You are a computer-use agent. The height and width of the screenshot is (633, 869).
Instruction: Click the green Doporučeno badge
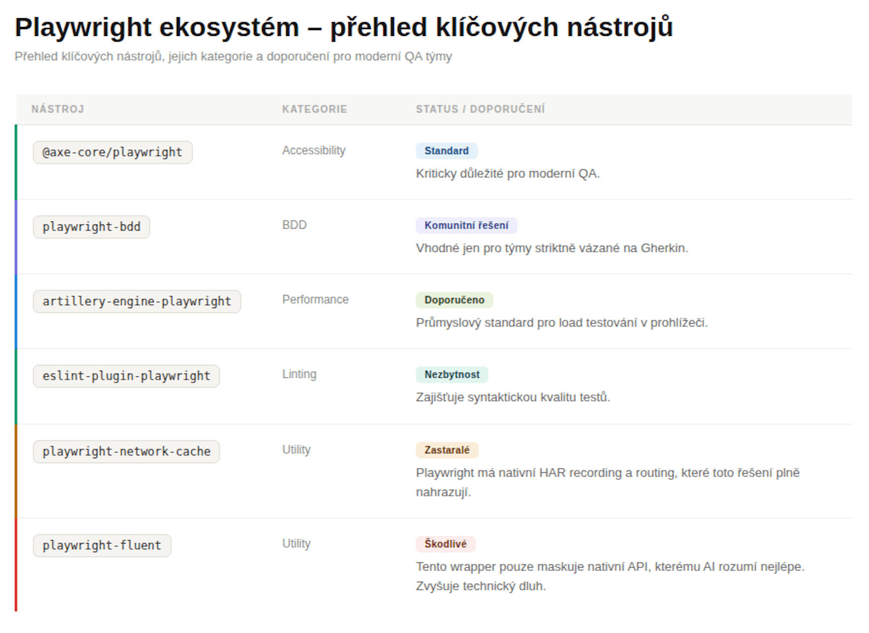coord(455,300)
